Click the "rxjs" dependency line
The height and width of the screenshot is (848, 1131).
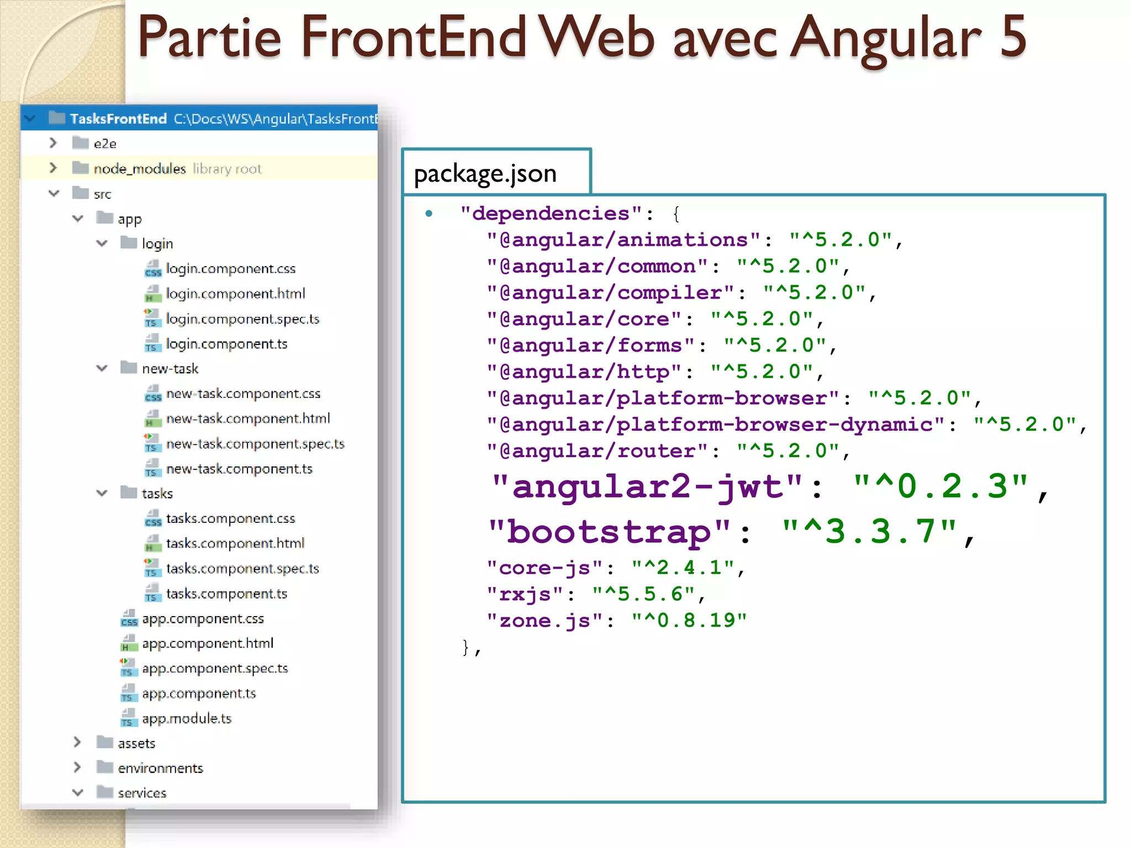coord(596,595)
